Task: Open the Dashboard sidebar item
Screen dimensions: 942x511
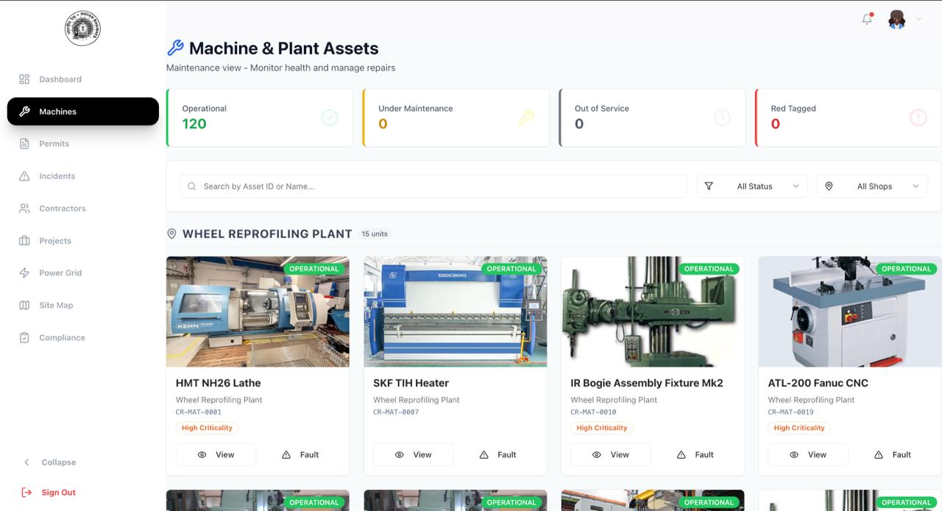Action: click(x=82, y=79)
